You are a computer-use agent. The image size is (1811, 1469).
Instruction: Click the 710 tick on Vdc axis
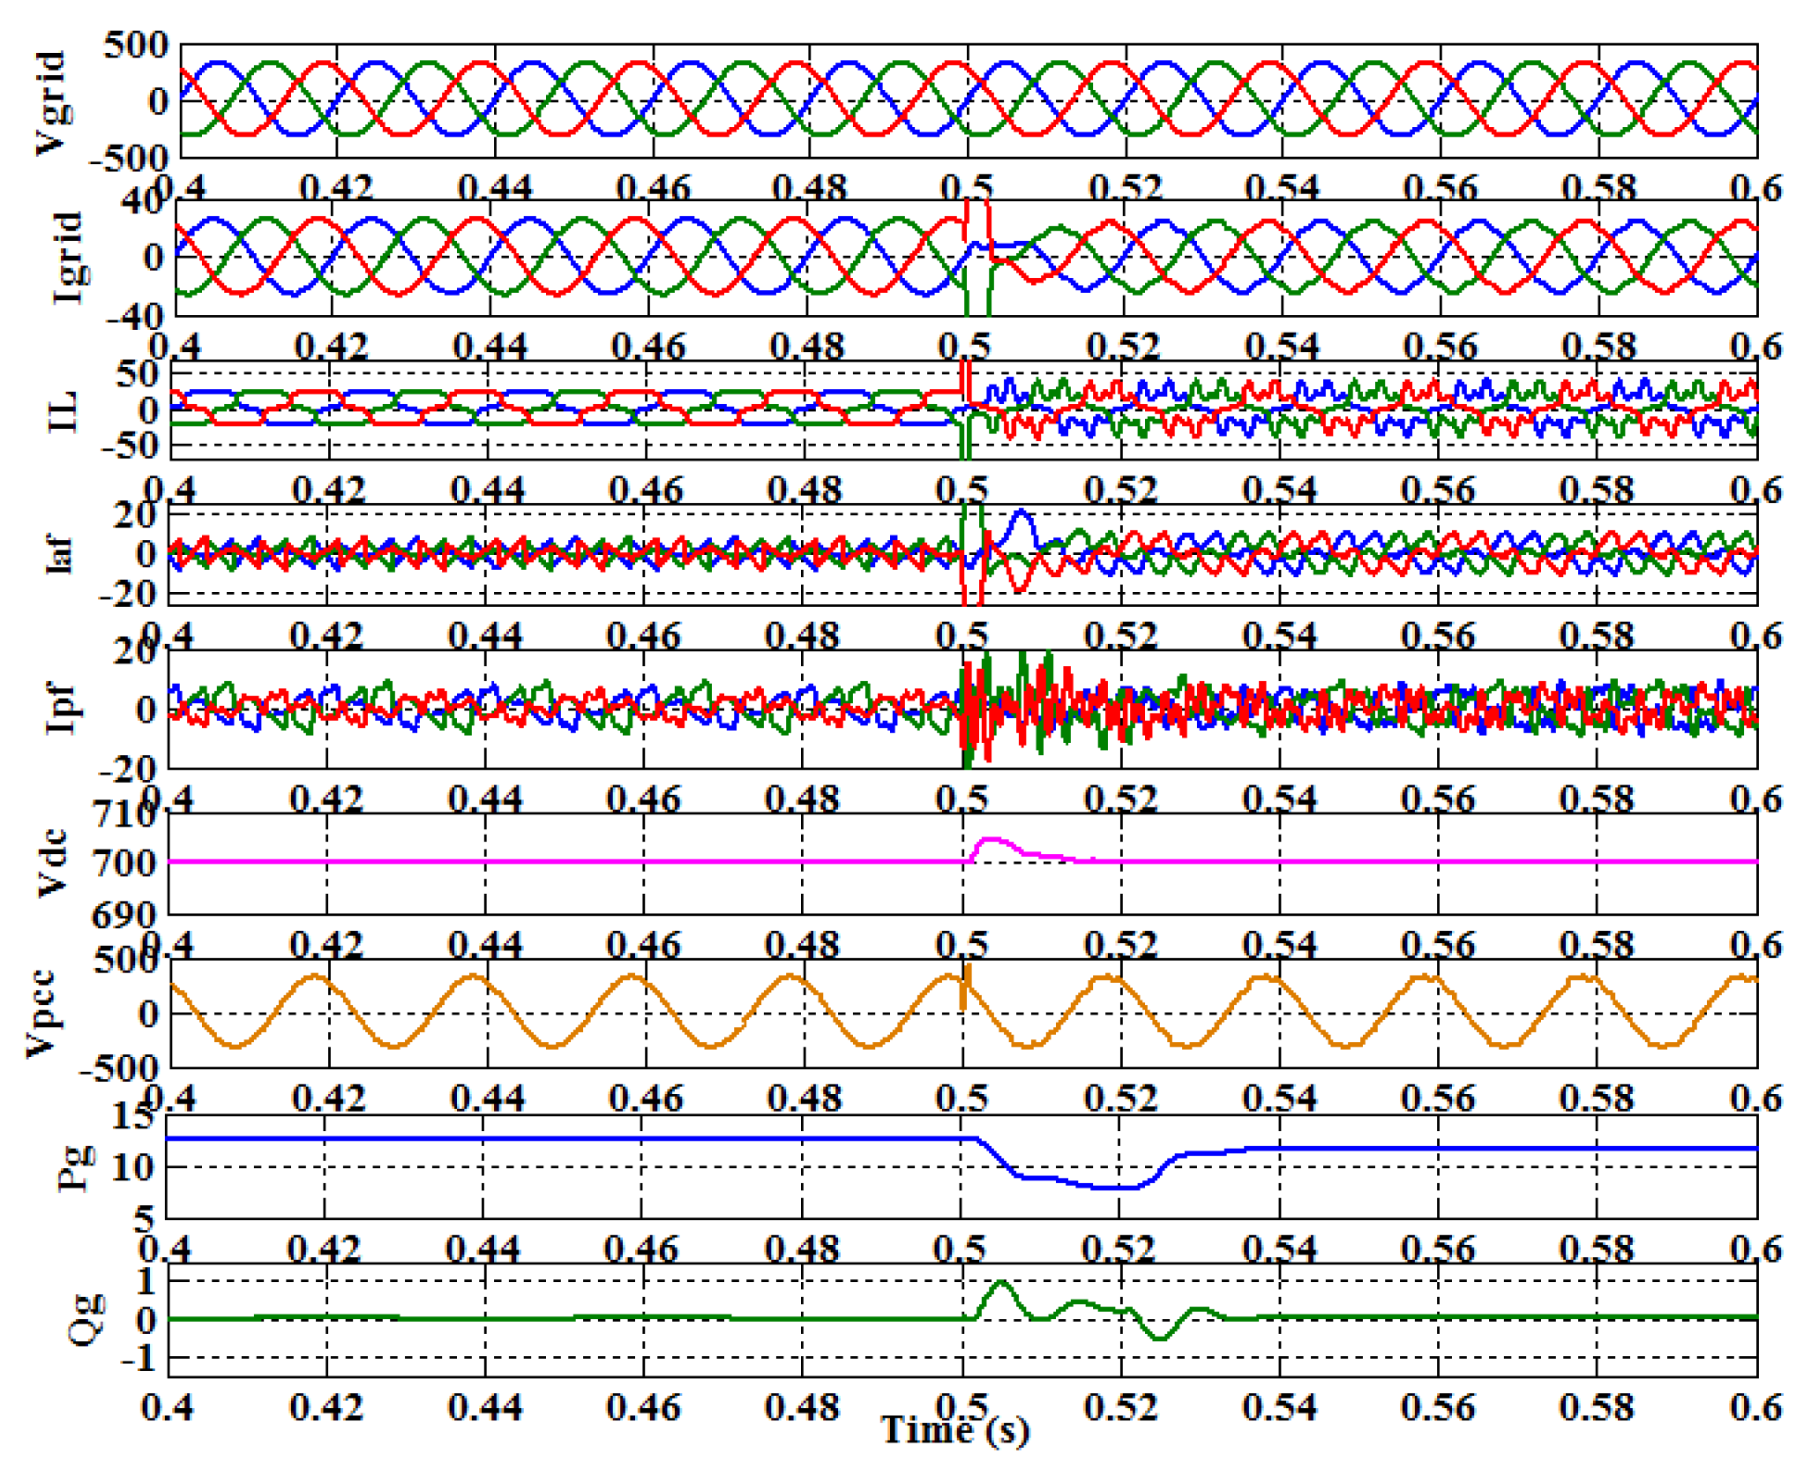click(x=123, y=814)
